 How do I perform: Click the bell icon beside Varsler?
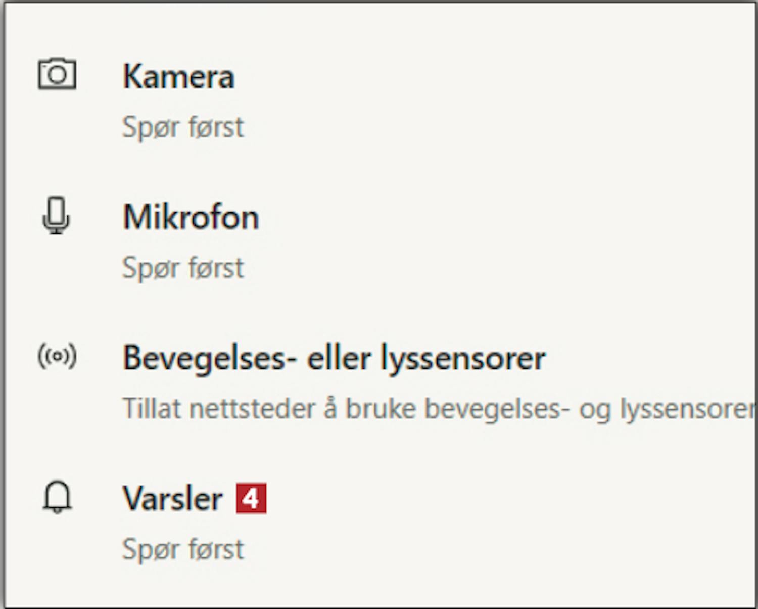[x=57, y=497]
